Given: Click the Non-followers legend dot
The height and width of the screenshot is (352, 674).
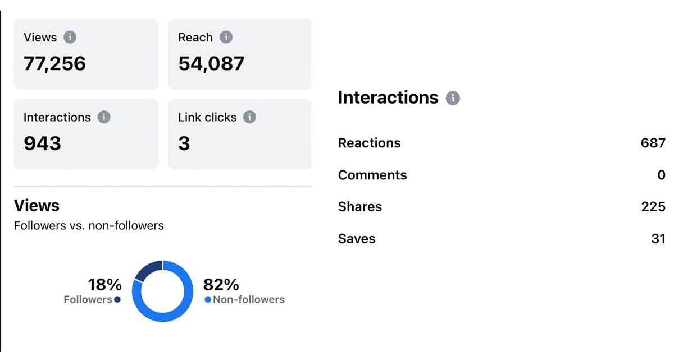Looking at the screenshot, I should coord(208,300).
